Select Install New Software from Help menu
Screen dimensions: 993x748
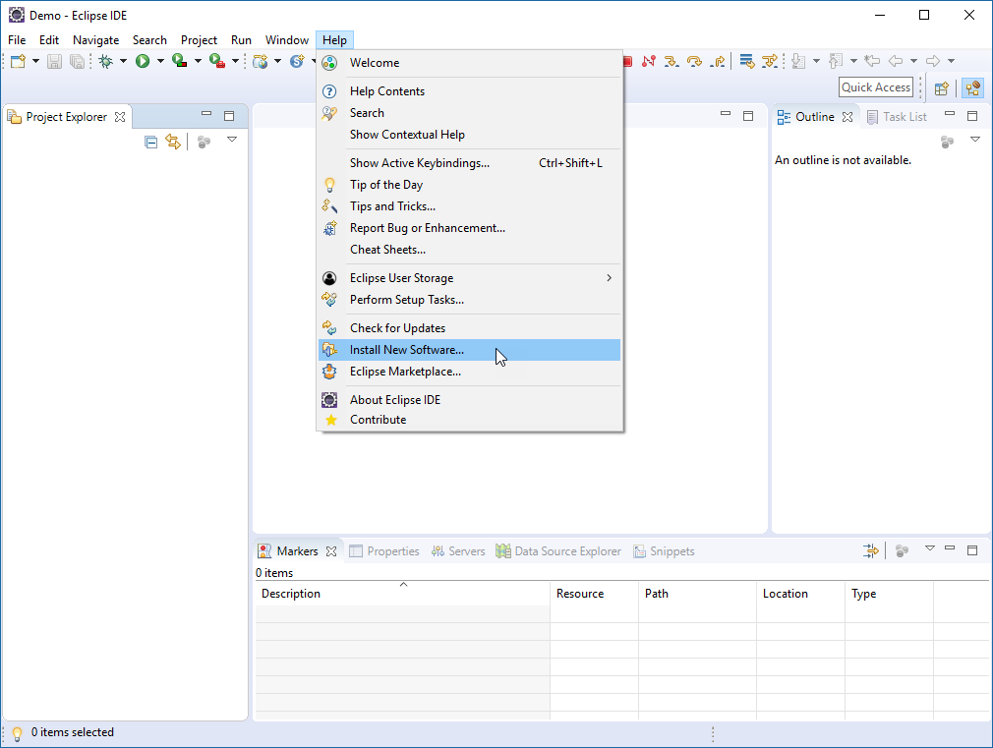(405, 349)
